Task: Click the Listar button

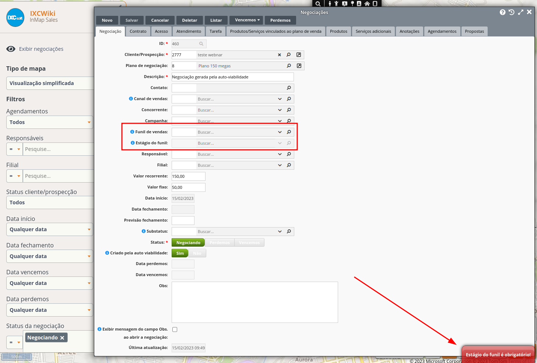Action: [x=216, y=20]
